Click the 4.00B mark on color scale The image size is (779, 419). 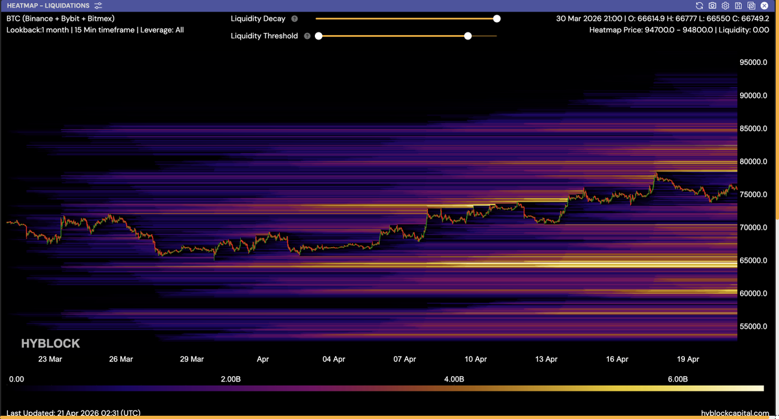(x=453, y=379)
